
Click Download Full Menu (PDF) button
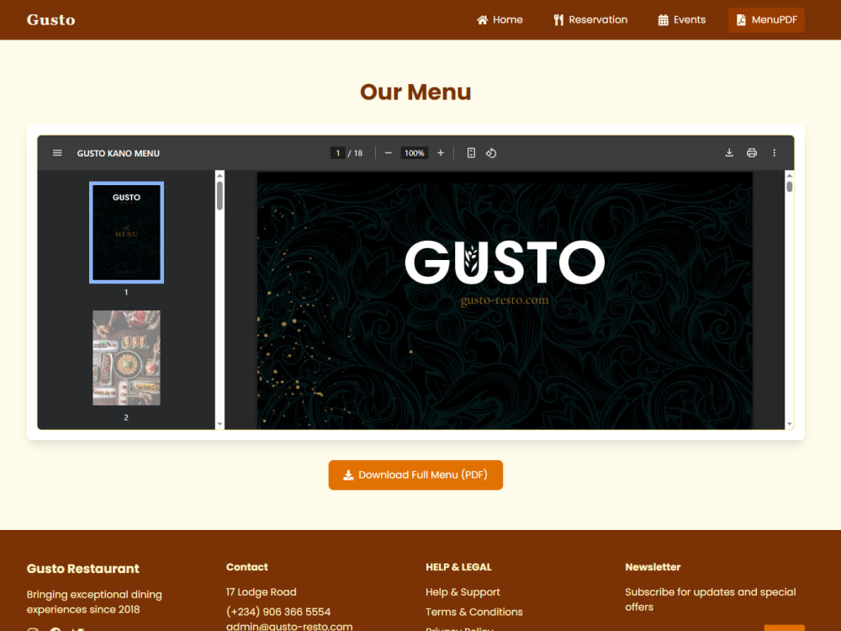tap(415, 475)
